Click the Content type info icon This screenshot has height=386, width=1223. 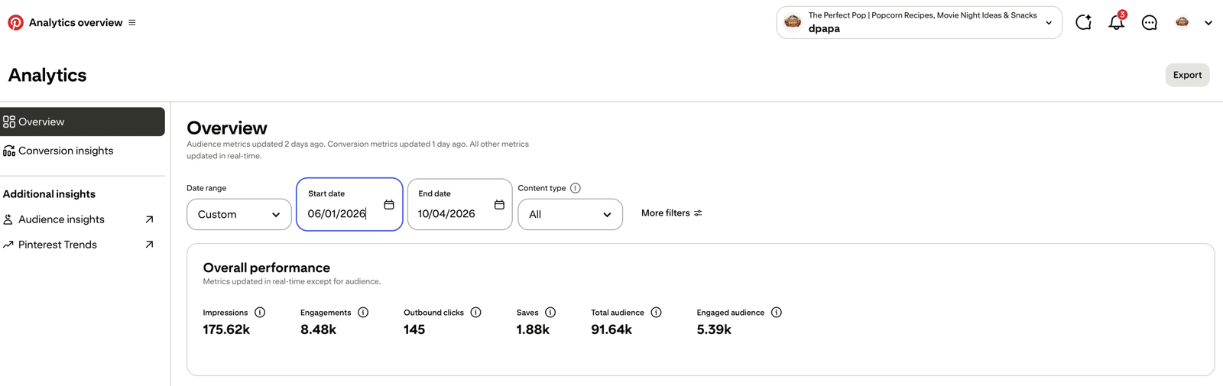click(x=576, y=188)
